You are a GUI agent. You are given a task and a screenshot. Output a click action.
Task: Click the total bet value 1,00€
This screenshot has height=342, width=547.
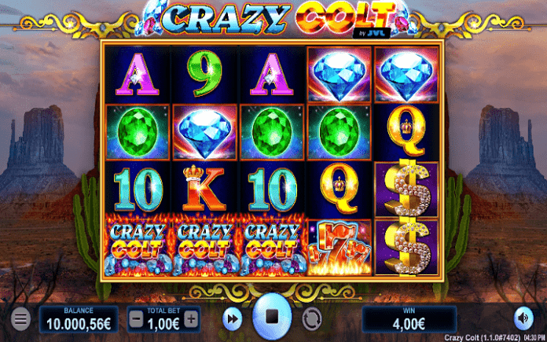tap(163, 325)
